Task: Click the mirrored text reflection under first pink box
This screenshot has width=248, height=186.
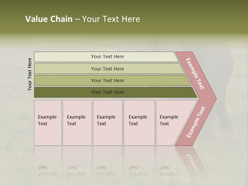Action: pyautogui.click(x=47, y=171)
